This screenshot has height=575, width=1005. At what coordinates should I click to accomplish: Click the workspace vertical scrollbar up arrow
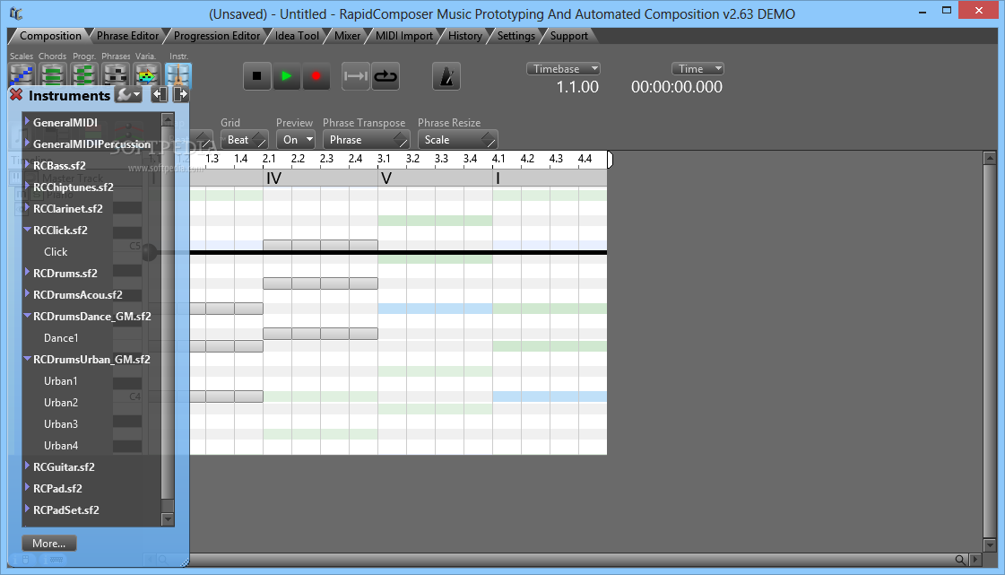click(990, 158)
